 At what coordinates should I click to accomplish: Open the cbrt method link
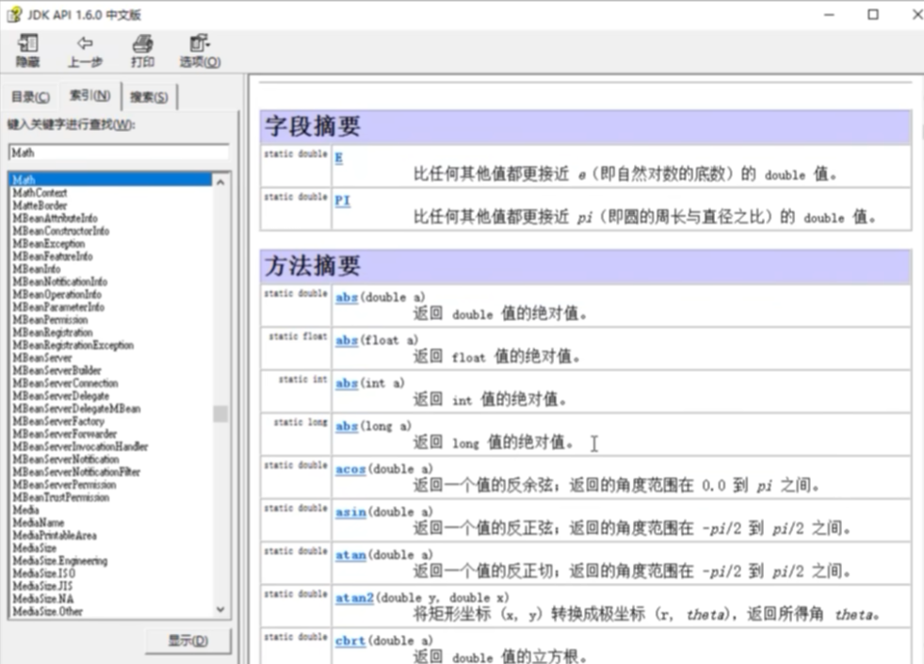[x=350, y=640]
